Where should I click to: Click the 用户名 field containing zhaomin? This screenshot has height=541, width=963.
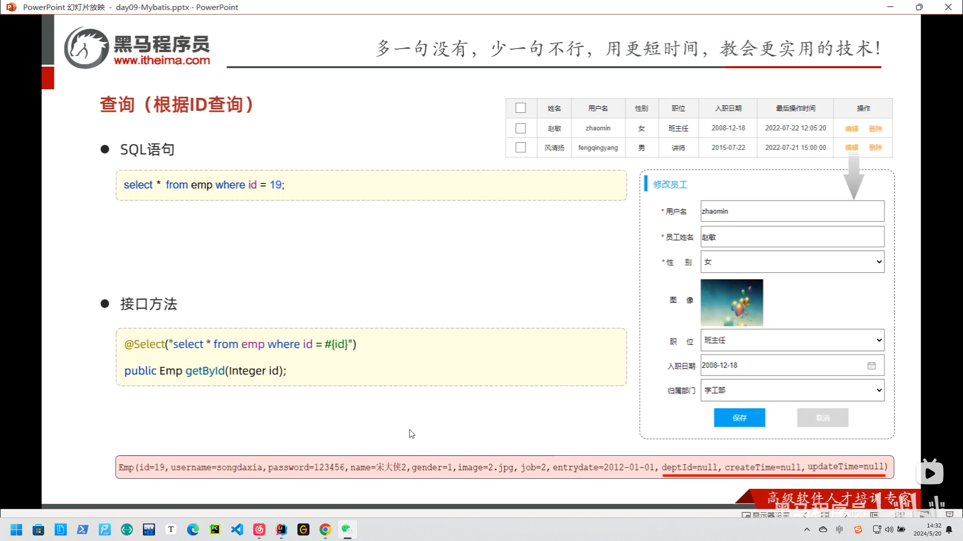792,211
